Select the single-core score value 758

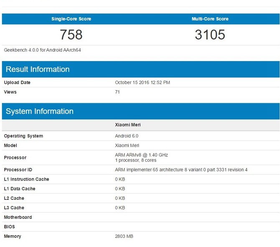(71, 35)
